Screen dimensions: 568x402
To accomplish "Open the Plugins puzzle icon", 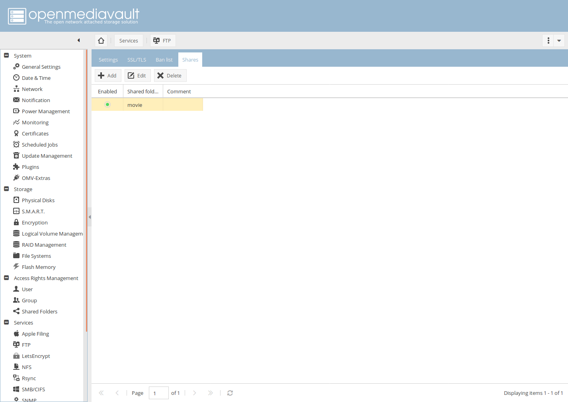I will tap(16, 166).
